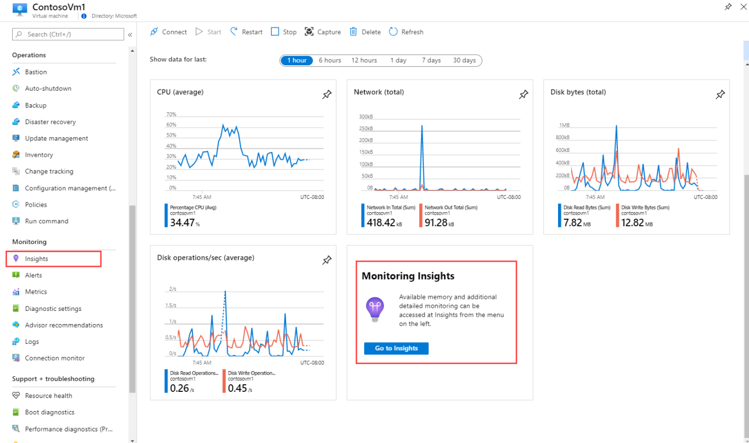This screenshot has height=443, width=749.
Task: Select the 7 days time range
Action: [x=431, y=60]
